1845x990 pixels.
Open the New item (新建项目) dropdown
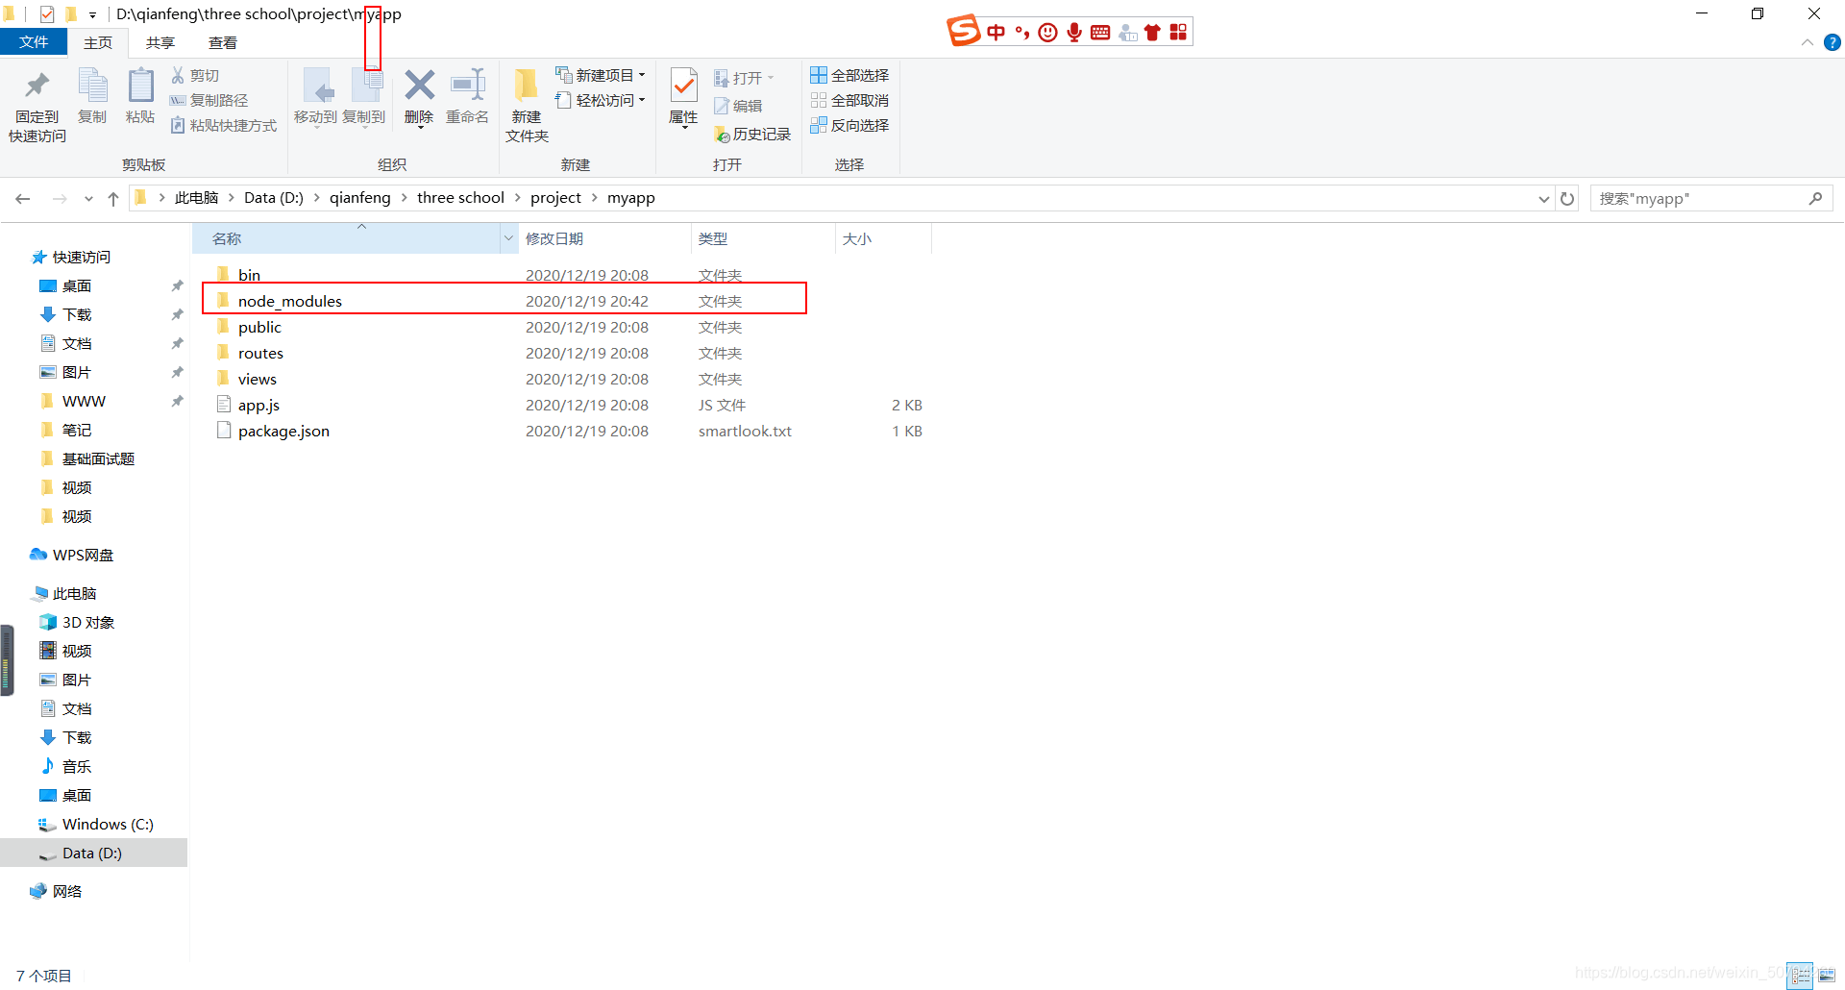pos(601,75)
